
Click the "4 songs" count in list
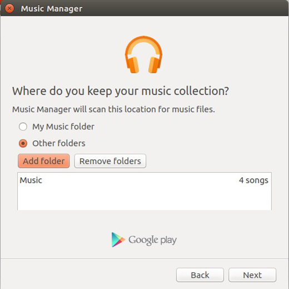click(x=253, y=181)
